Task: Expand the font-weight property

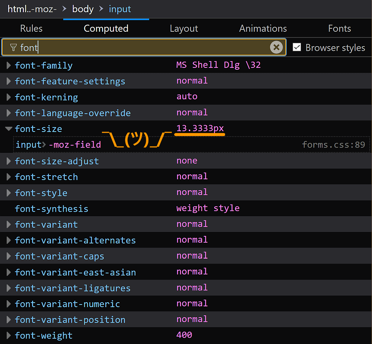Action: coord(9,335)
